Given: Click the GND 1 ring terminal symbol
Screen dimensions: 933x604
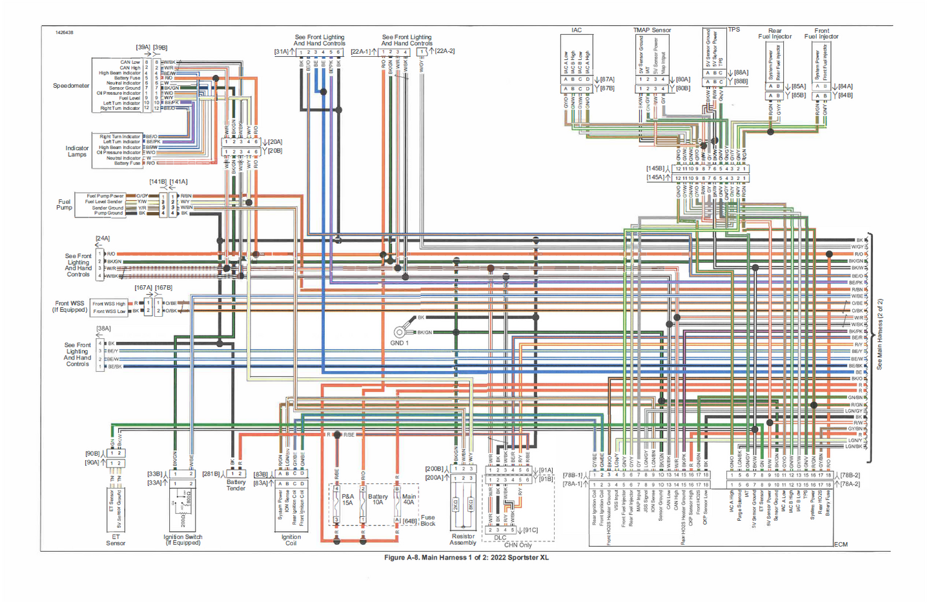Looking at the screenshot, I should click(400, 332).
